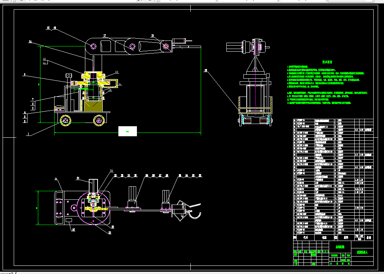Click the 材料 header in the parts list
Screen dimensions: 384x274
(x=346, y=238)
